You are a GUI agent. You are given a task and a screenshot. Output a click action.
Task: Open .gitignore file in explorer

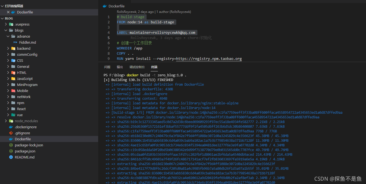22,133
